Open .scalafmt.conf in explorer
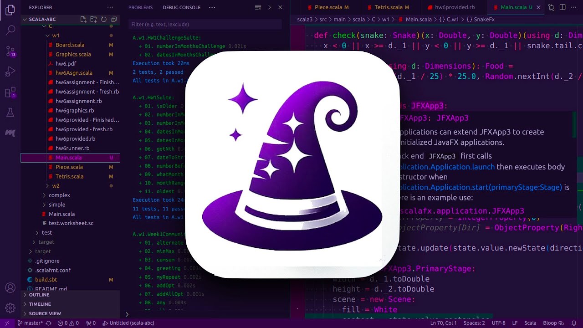The width and height of the screenshot is (583, 328). pyautogui.click(x=70, y=270)
